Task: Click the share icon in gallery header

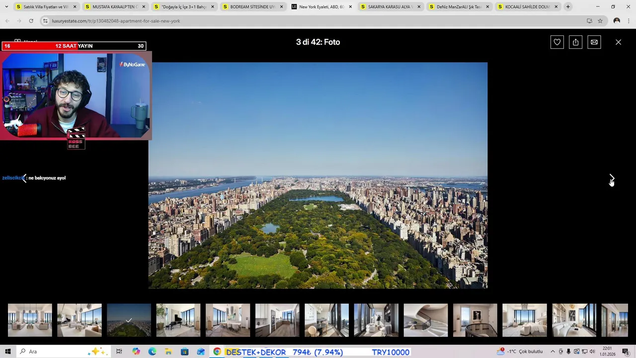Action: click(575, 42)
